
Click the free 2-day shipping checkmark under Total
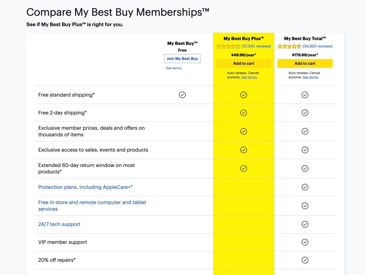point(305,113)
